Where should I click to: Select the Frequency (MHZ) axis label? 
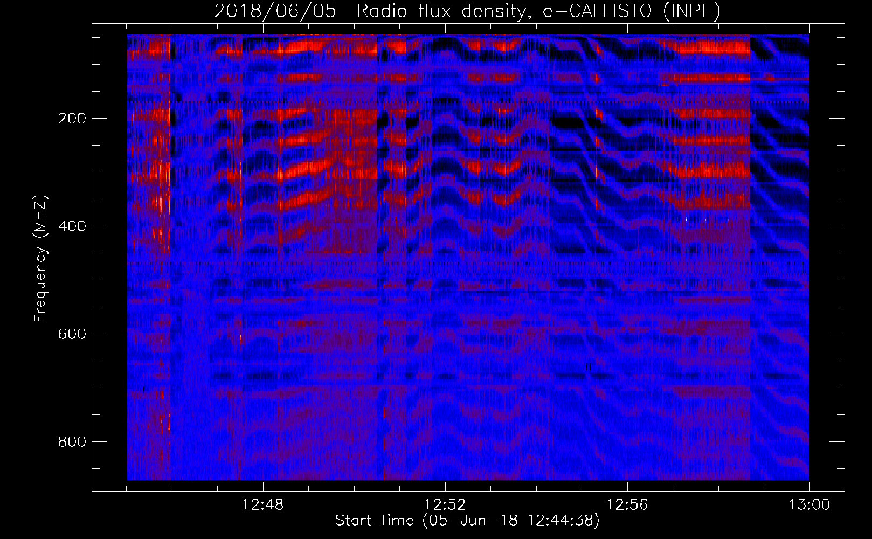pos(40,259)
